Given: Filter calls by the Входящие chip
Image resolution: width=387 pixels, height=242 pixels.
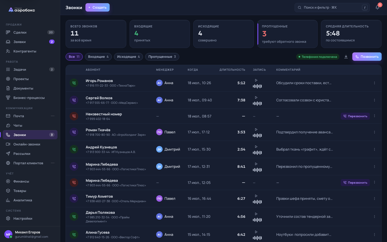Looking at the screenshot, I should pyautogui.click(x=98, y=57).
